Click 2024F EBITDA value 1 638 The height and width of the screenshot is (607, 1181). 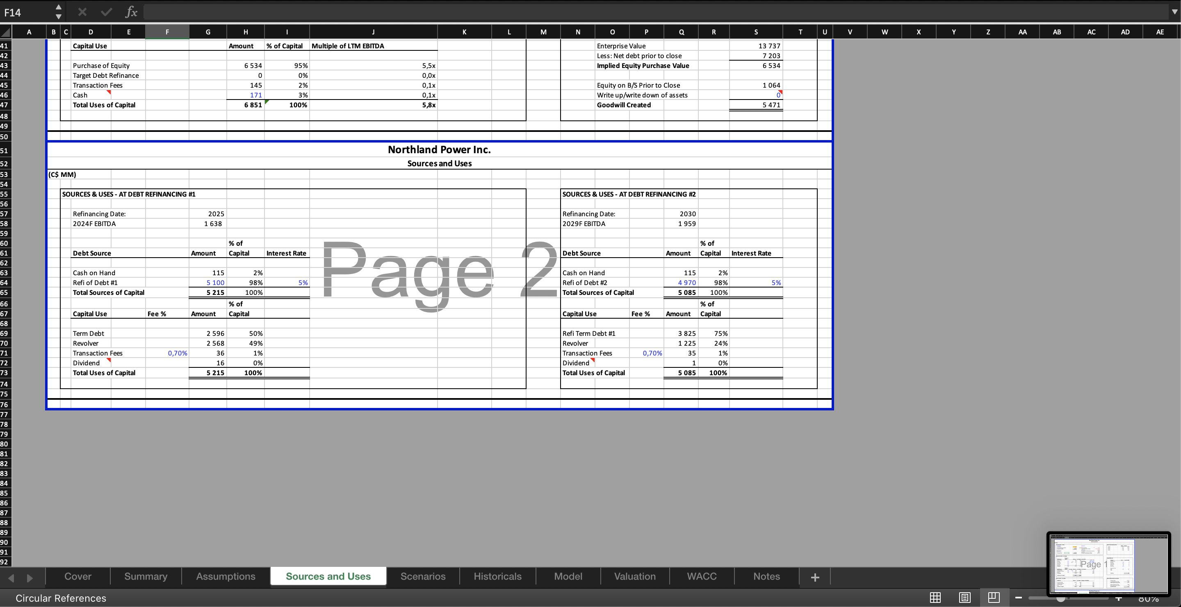213,223
